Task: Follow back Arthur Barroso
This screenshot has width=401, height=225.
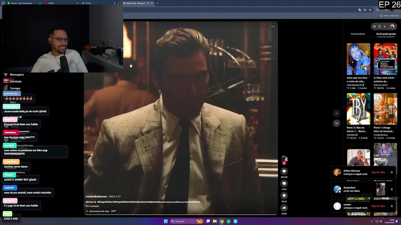Action: tap(378, 172)
